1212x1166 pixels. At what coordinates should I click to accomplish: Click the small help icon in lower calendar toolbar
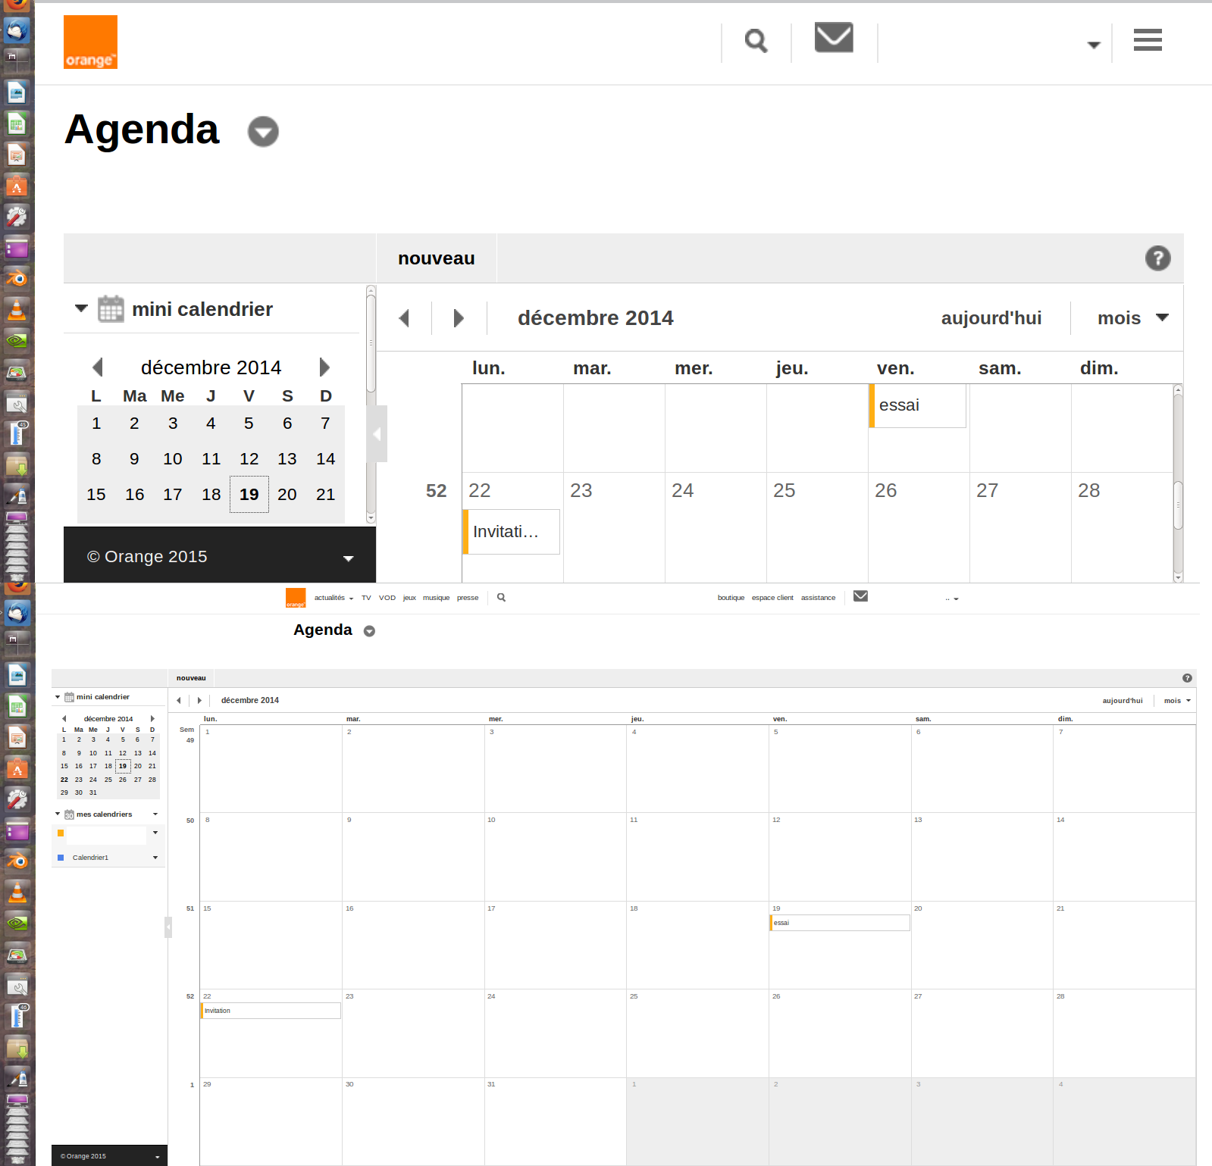coord(1187,678)
